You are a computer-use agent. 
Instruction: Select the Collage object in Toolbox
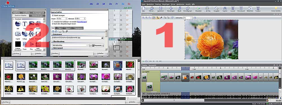25,34
